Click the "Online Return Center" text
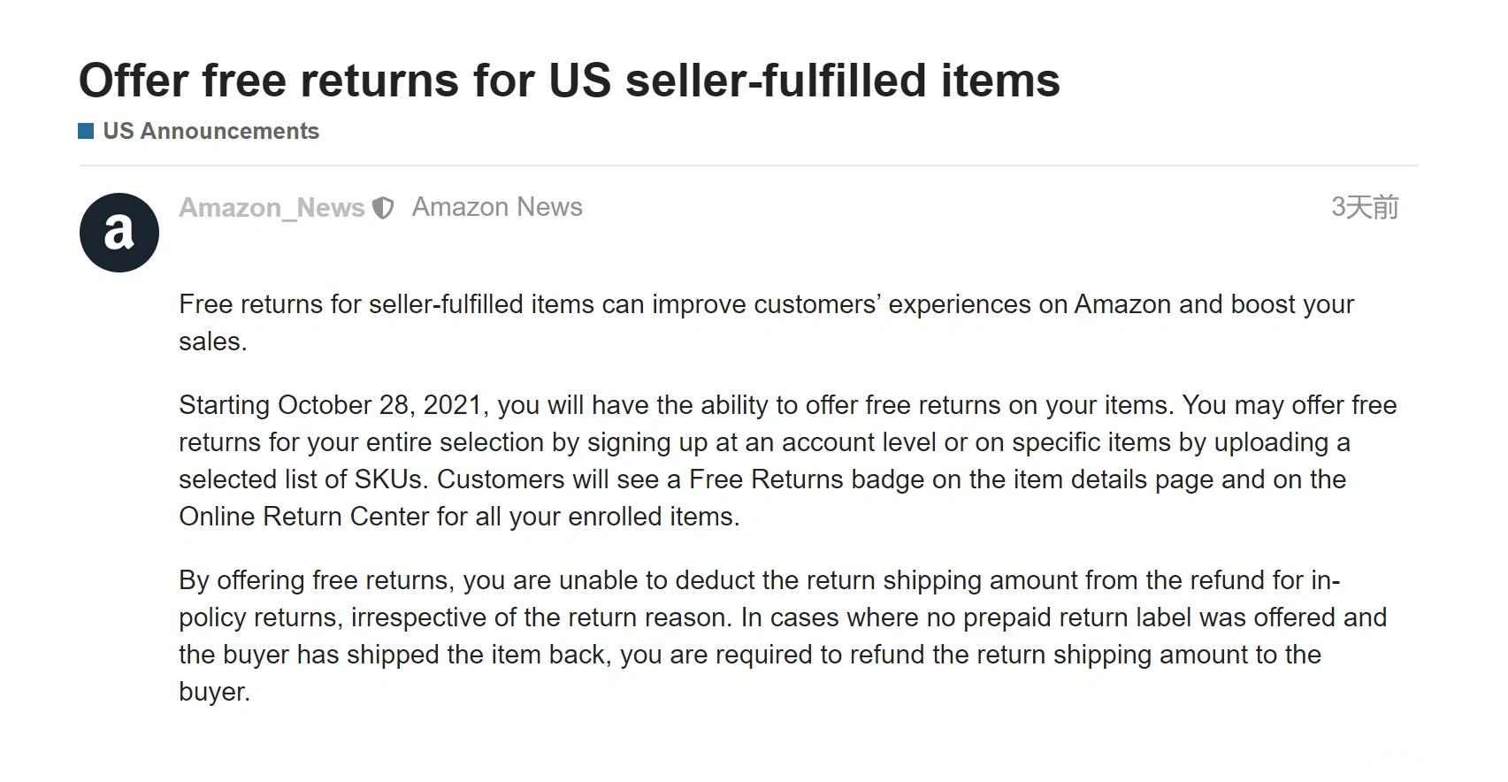 click(303, 517)
